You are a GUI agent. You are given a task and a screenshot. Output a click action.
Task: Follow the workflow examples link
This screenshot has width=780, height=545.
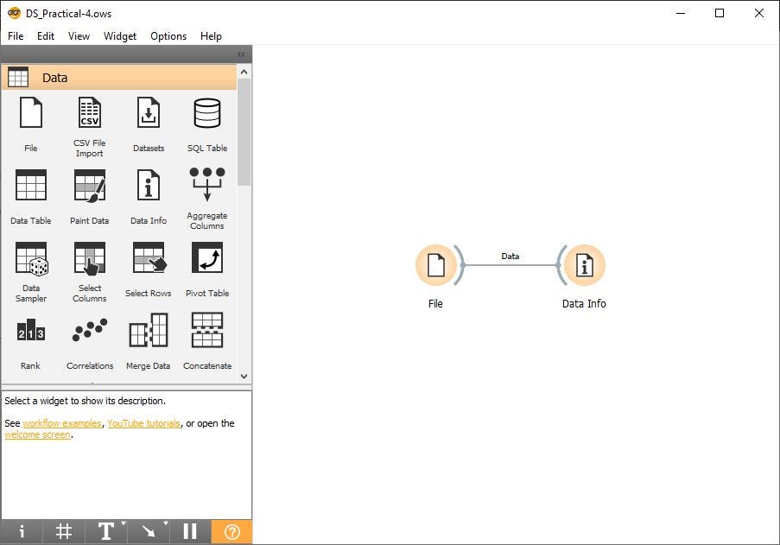tap(62, 423)
